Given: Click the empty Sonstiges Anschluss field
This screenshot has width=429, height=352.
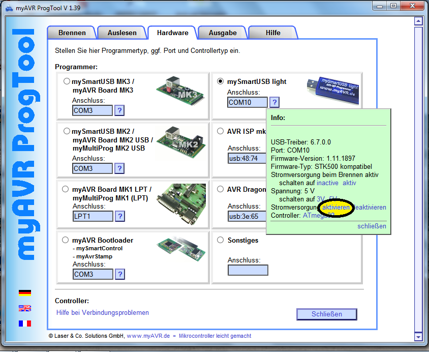Looking at the screenshot, I should click(248, 270).
